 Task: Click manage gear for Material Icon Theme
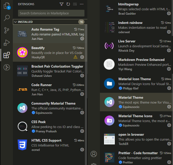click(169, 88)
